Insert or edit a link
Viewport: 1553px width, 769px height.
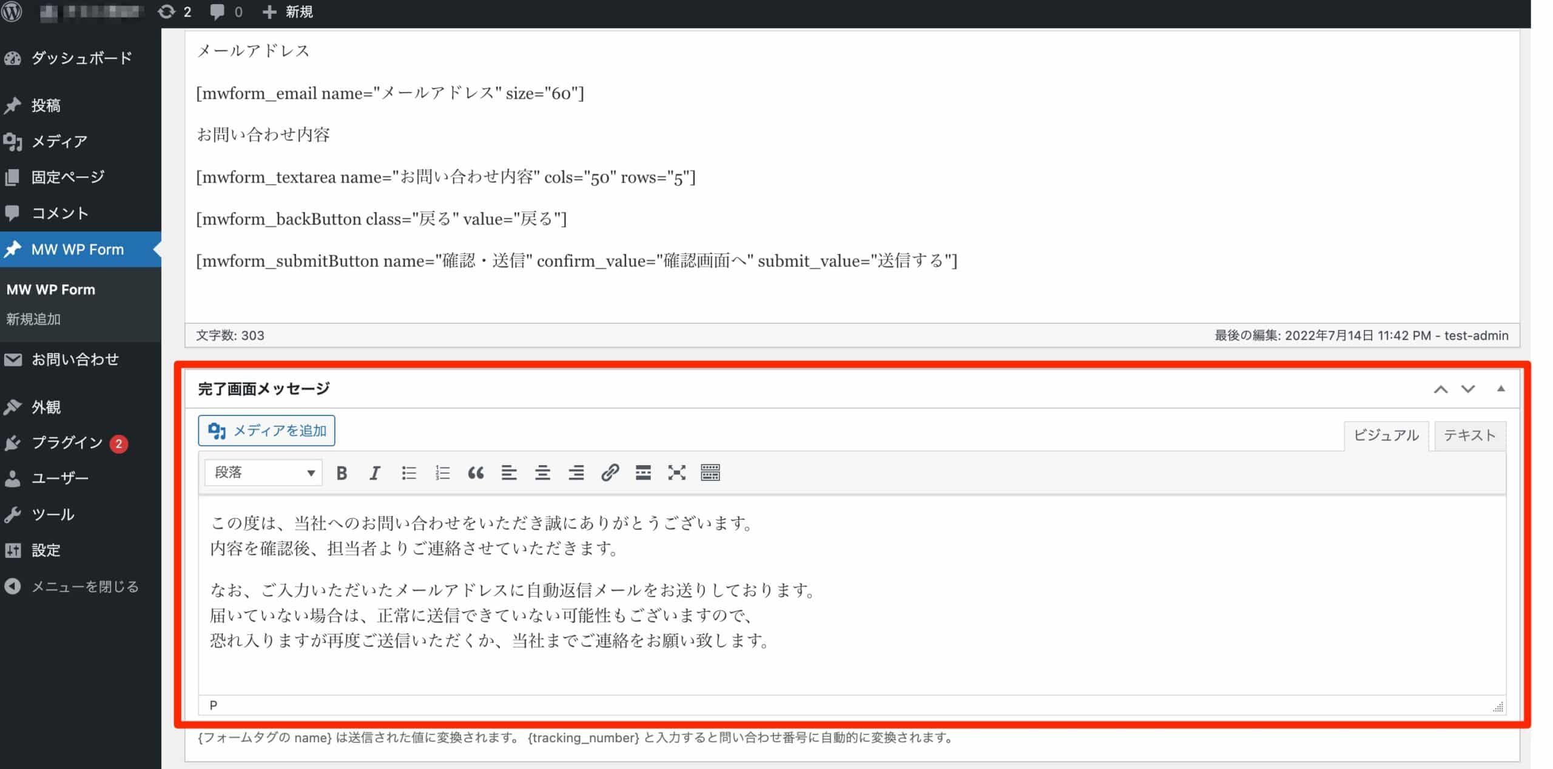coord(610,473)
